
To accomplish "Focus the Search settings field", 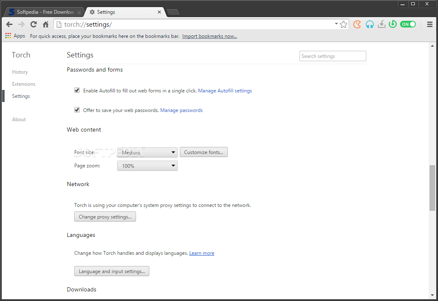I will click(x=333, y=56).
